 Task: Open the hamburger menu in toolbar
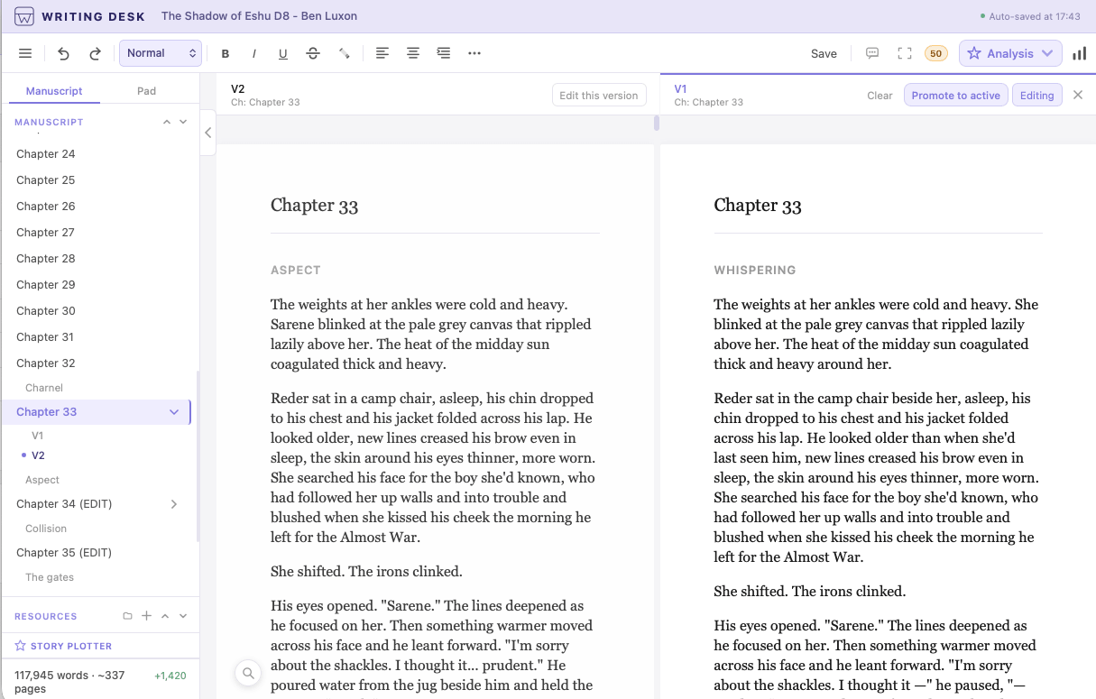(25, 53)
